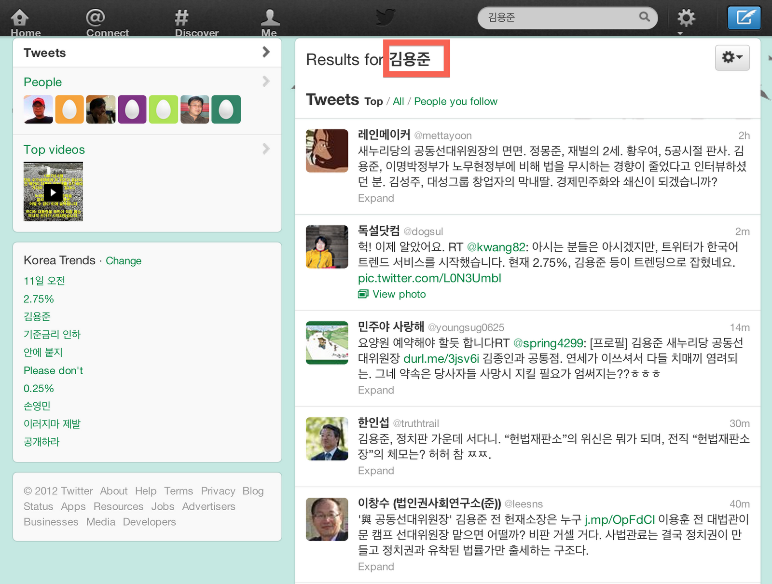This screenshot has width=772, height=584.
Task: Open 민주야 사랑해 profile avatar
Action: (327, 342)
